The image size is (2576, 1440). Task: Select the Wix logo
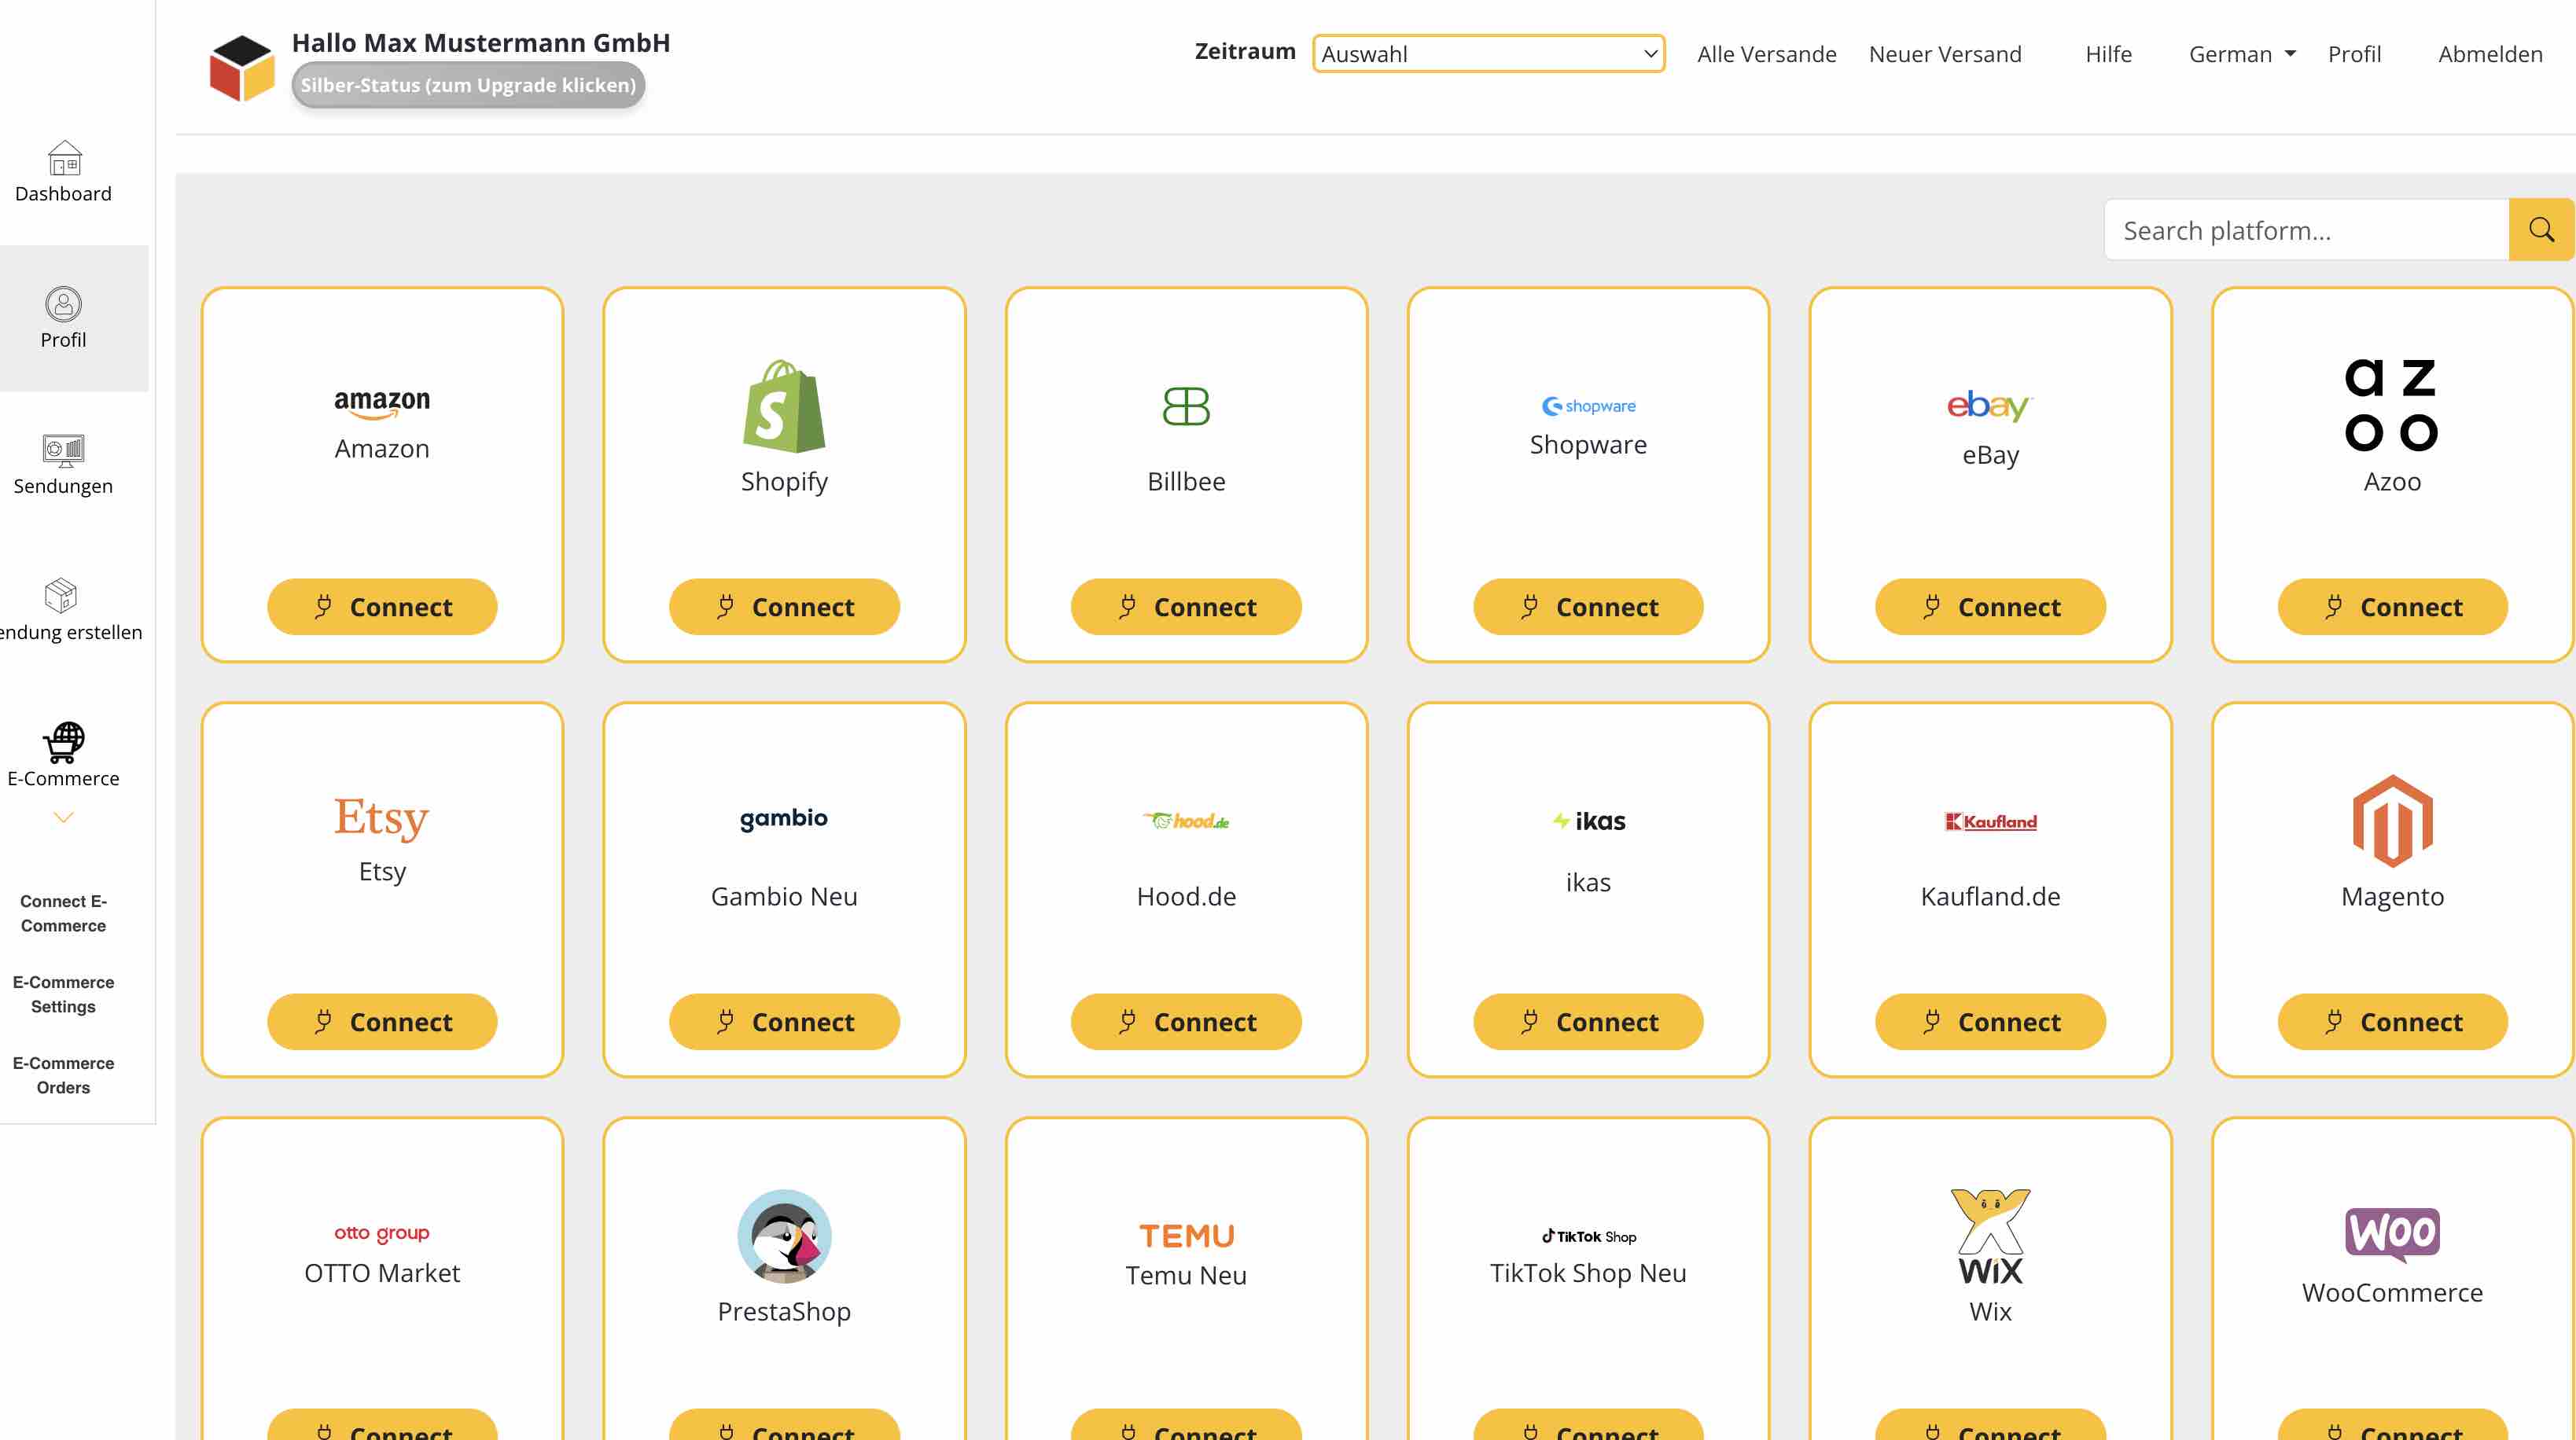[x=1990, y=1236]
